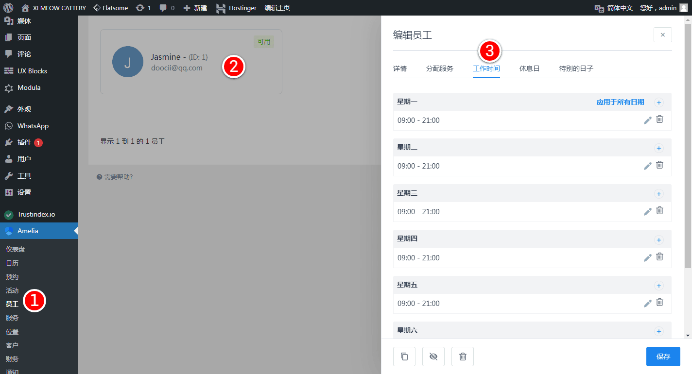Open the WordPress logo menu

pyautogui.click(x=8, y=8)
